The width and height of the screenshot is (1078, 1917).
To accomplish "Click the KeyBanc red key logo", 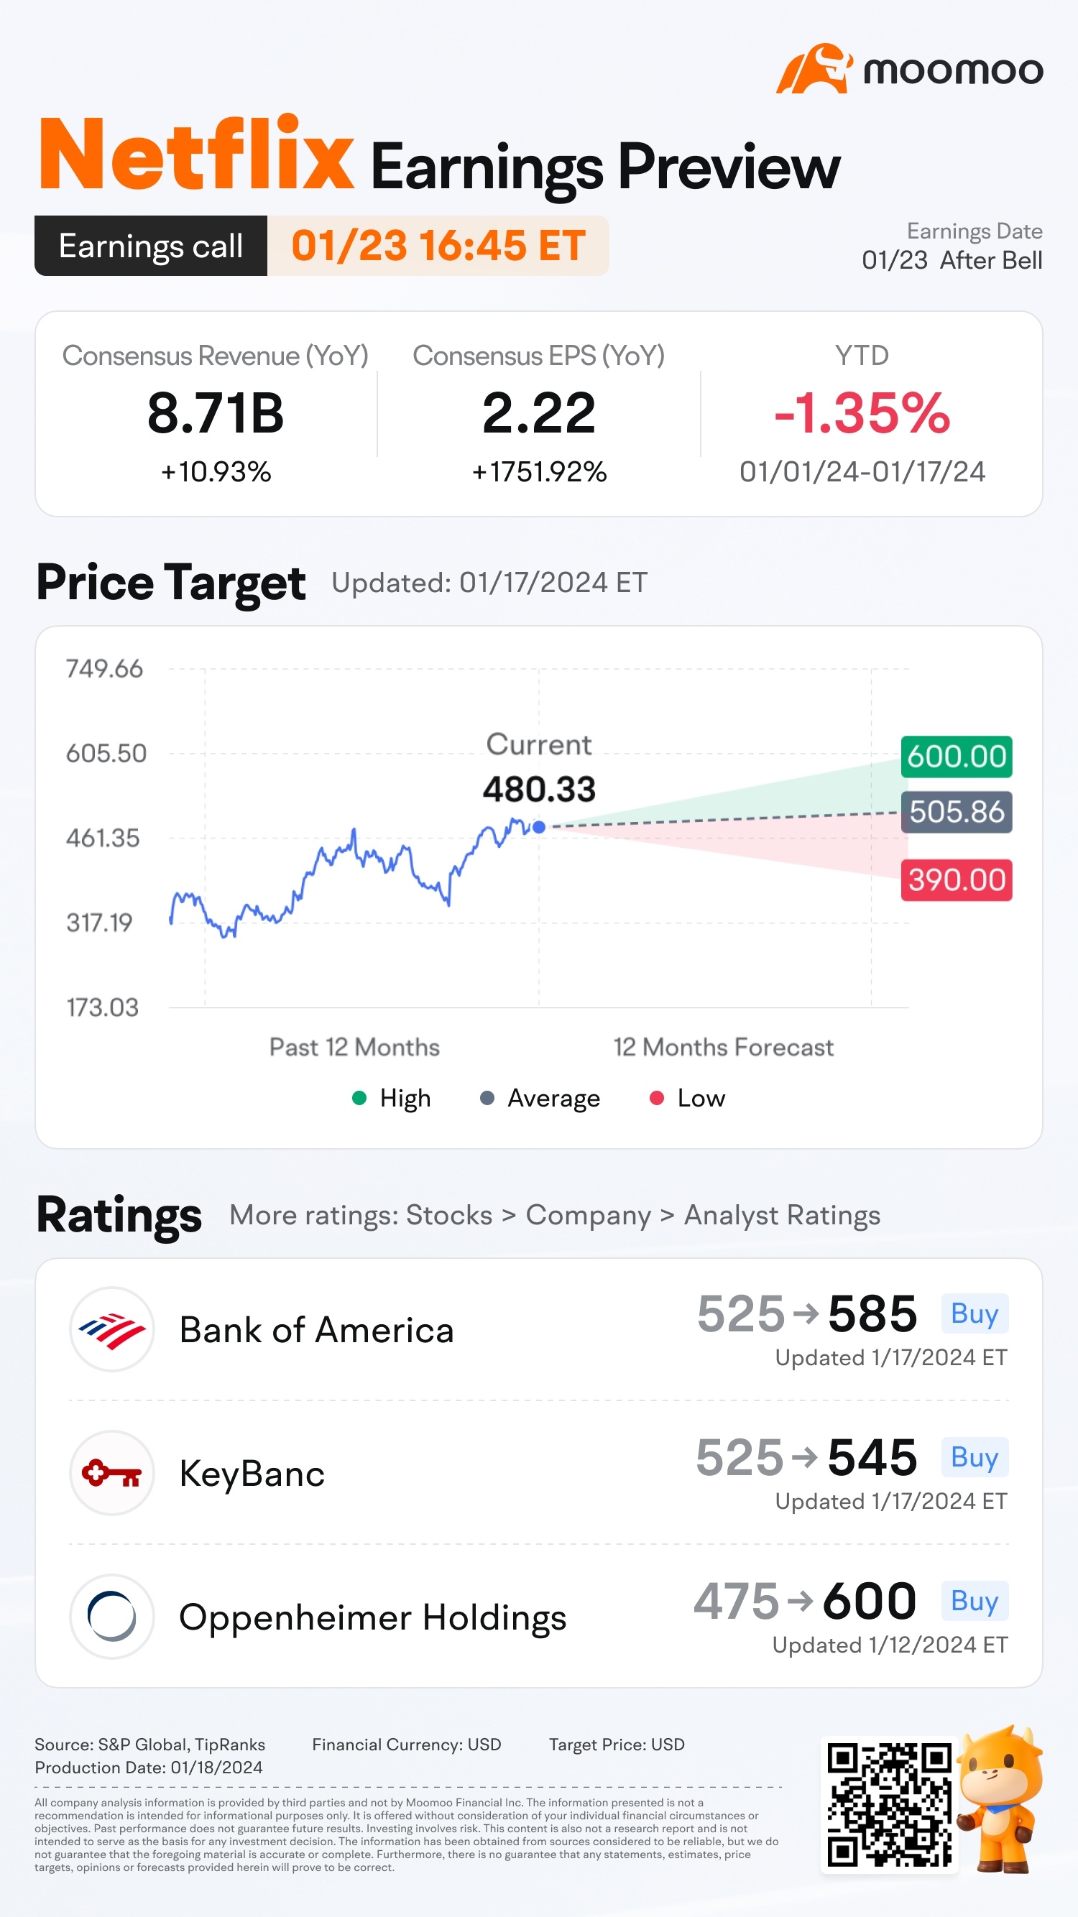I will [x=111, y=1473].
